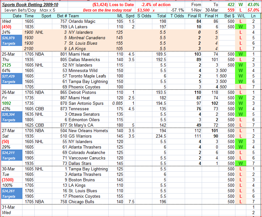
Task: Select the green W cell for LA Lakers
Action: pos(241,27)
